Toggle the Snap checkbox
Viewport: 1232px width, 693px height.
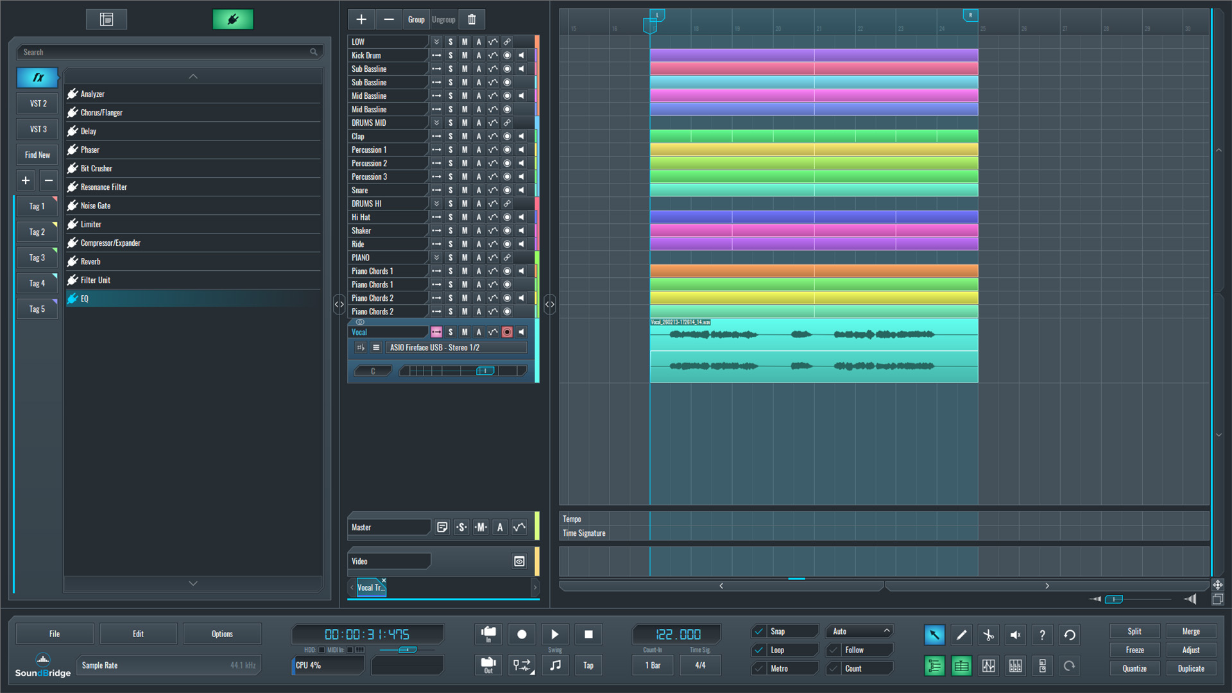pyautogui.click(x=759, y=631)
